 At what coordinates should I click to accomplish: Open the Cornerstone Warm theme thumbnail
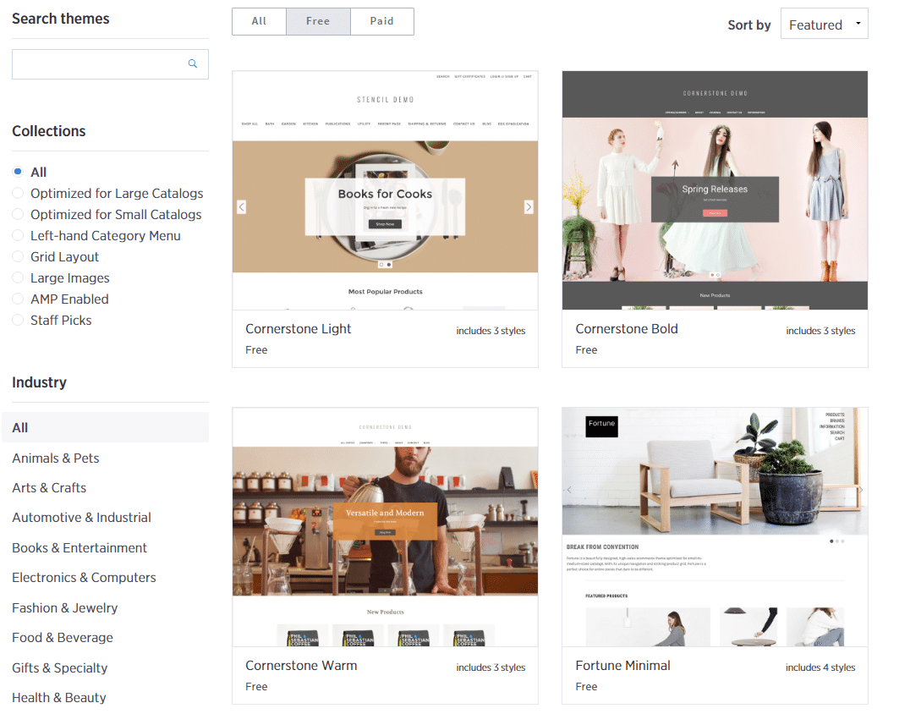tap(385, 527)
